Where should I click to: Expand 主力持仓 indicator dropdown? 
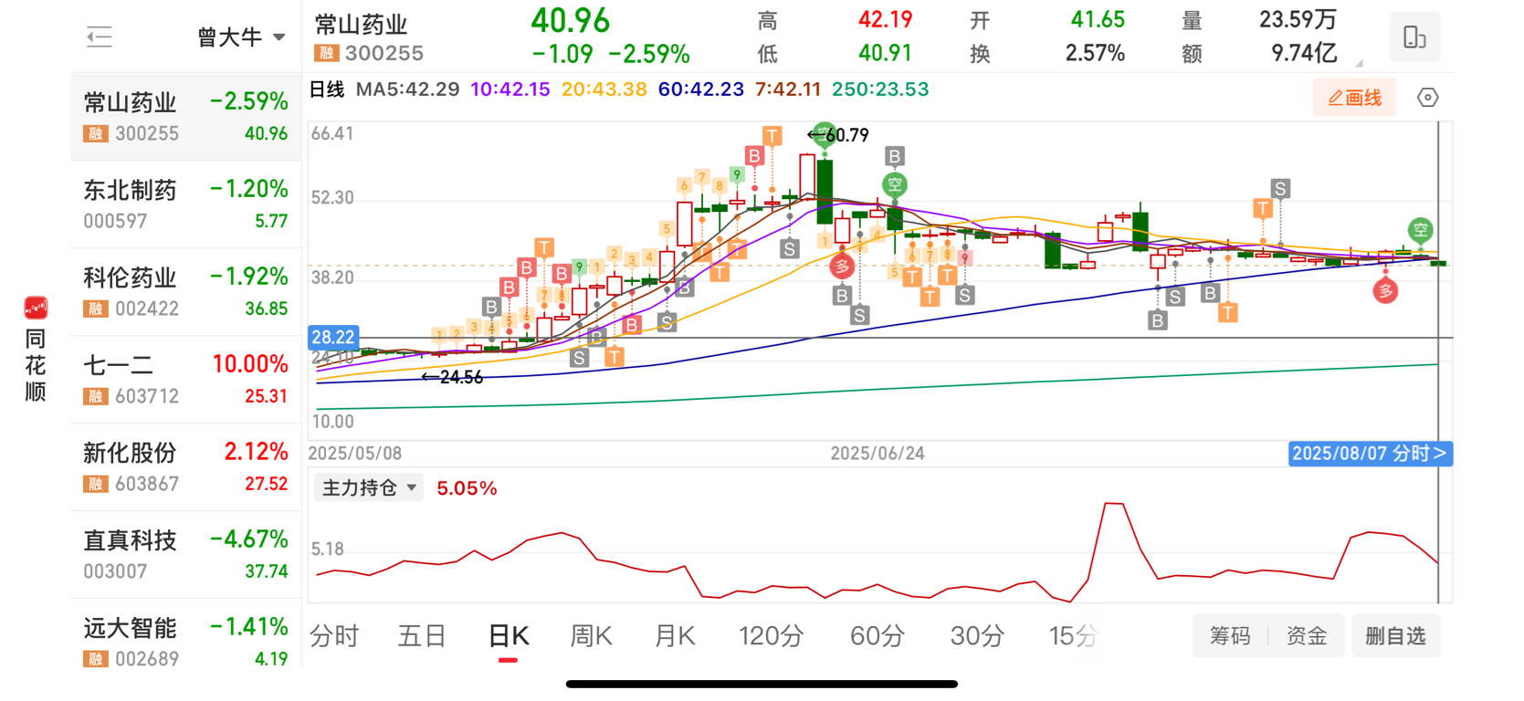click(x=369, y=488)
